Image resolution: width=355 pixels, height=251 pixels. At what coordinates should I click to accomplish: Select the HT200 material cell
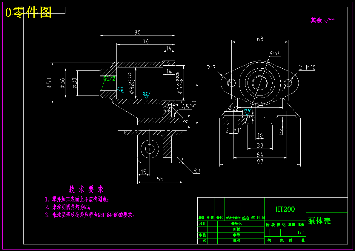[285, 209]
